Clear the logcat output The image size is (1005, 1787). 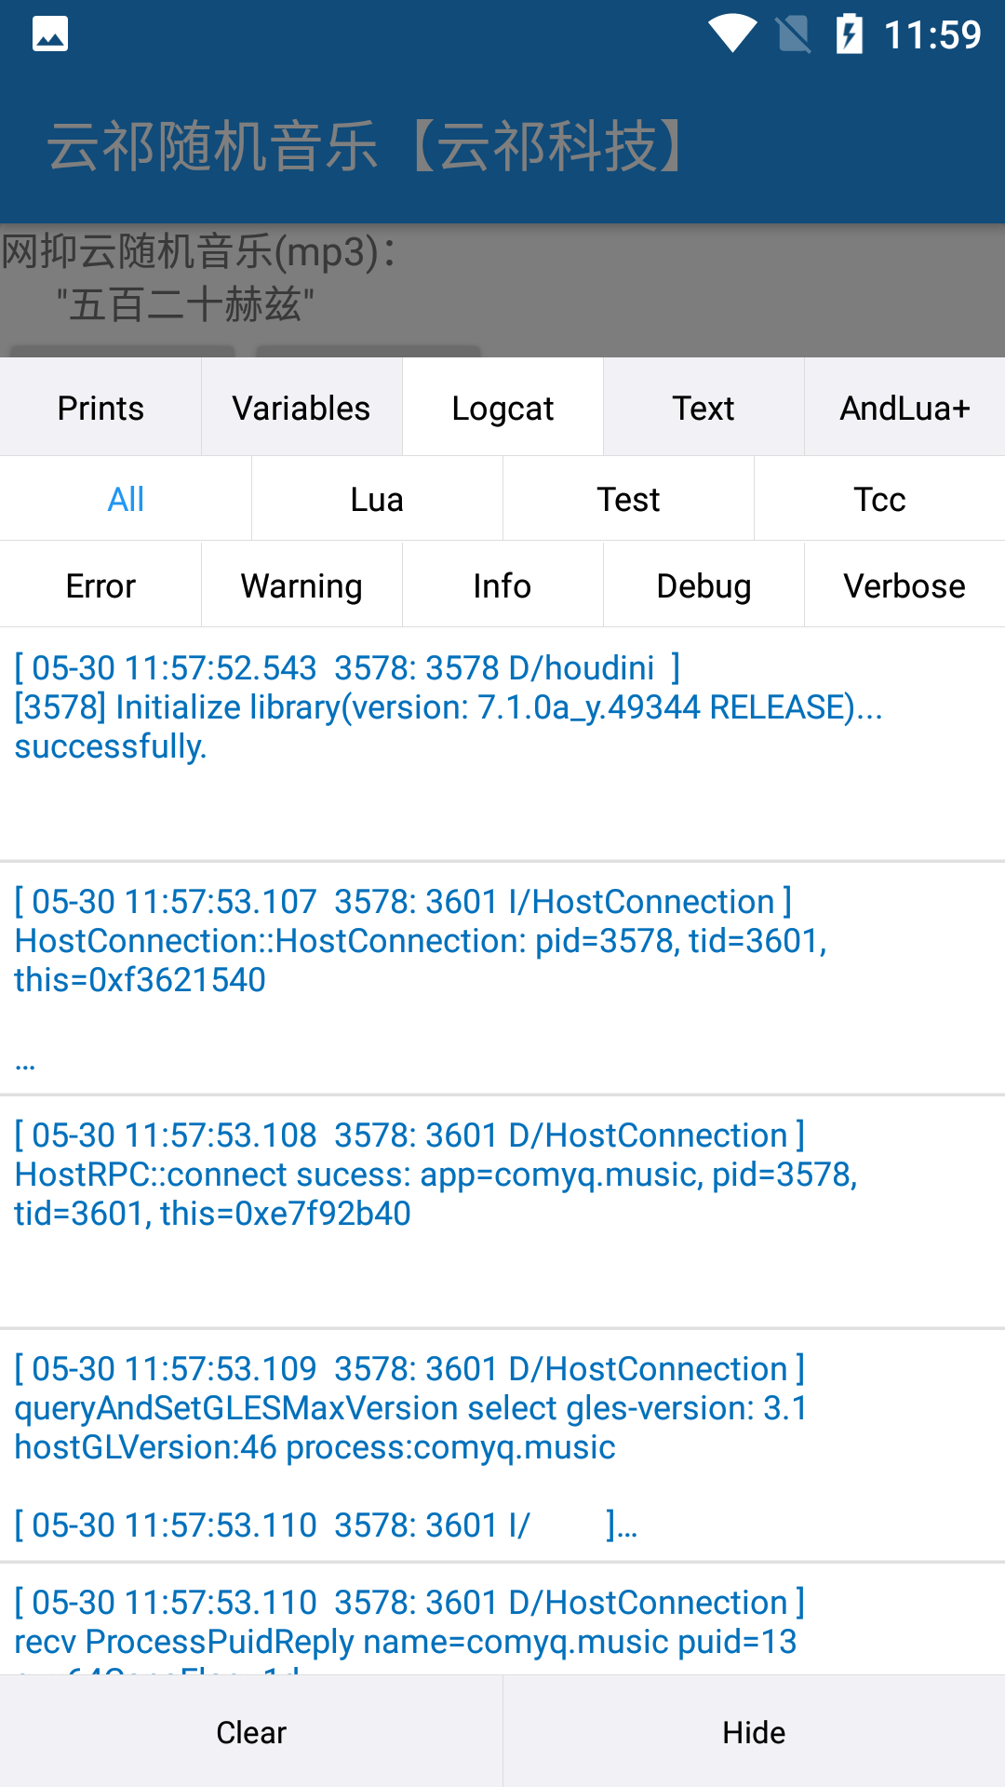point(251,1732)
